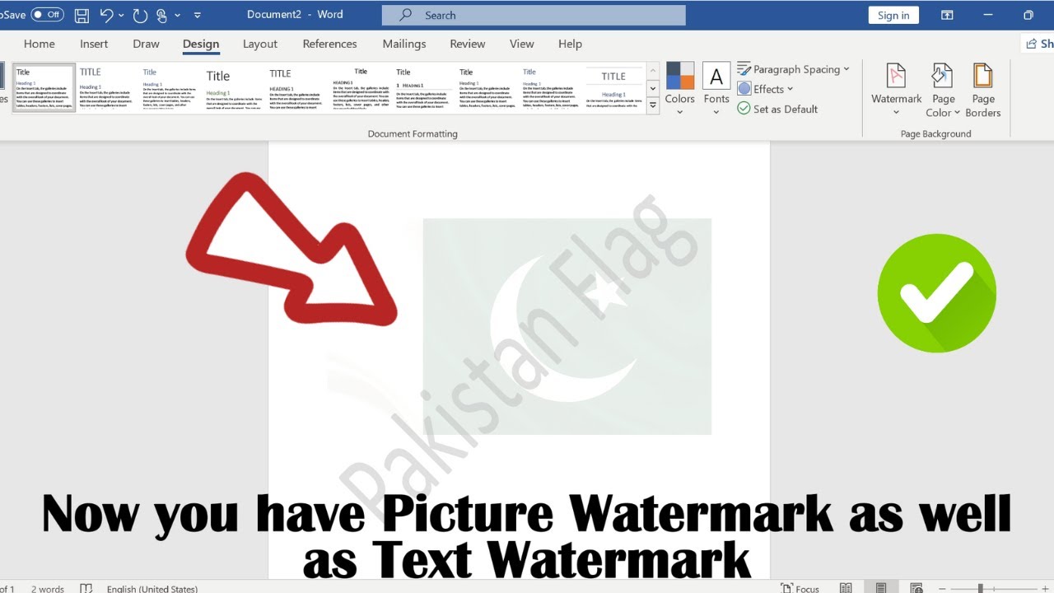The image size is (1054, 593).
Task: Click the Share button
Action: [x=1038, y=44]
